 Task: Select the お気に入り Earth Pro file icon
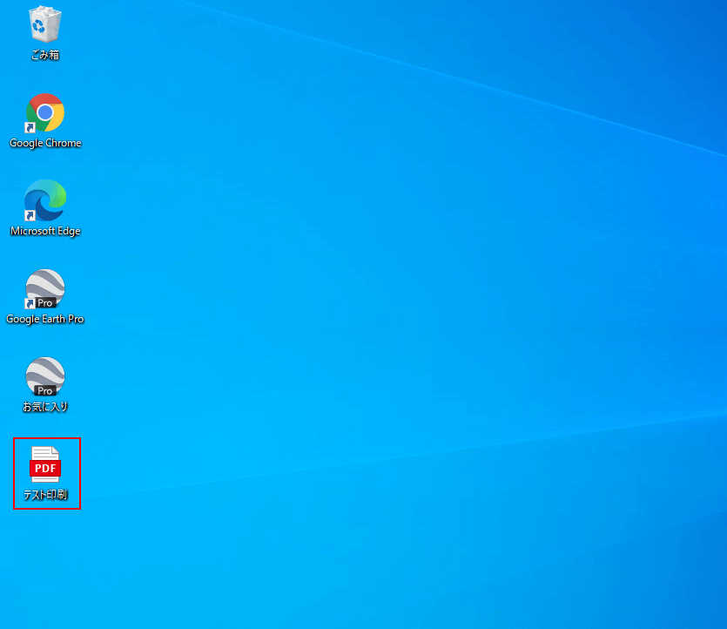(x=45, y=376)
